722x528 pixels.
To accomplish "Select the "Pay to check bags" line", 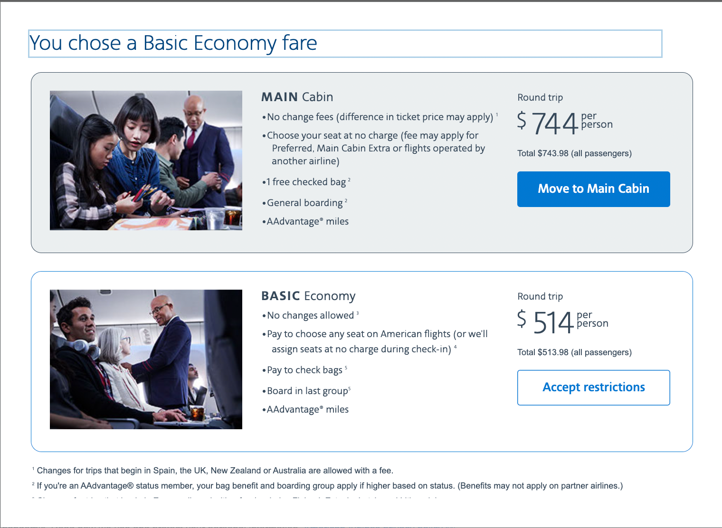I will coord(304,370).
